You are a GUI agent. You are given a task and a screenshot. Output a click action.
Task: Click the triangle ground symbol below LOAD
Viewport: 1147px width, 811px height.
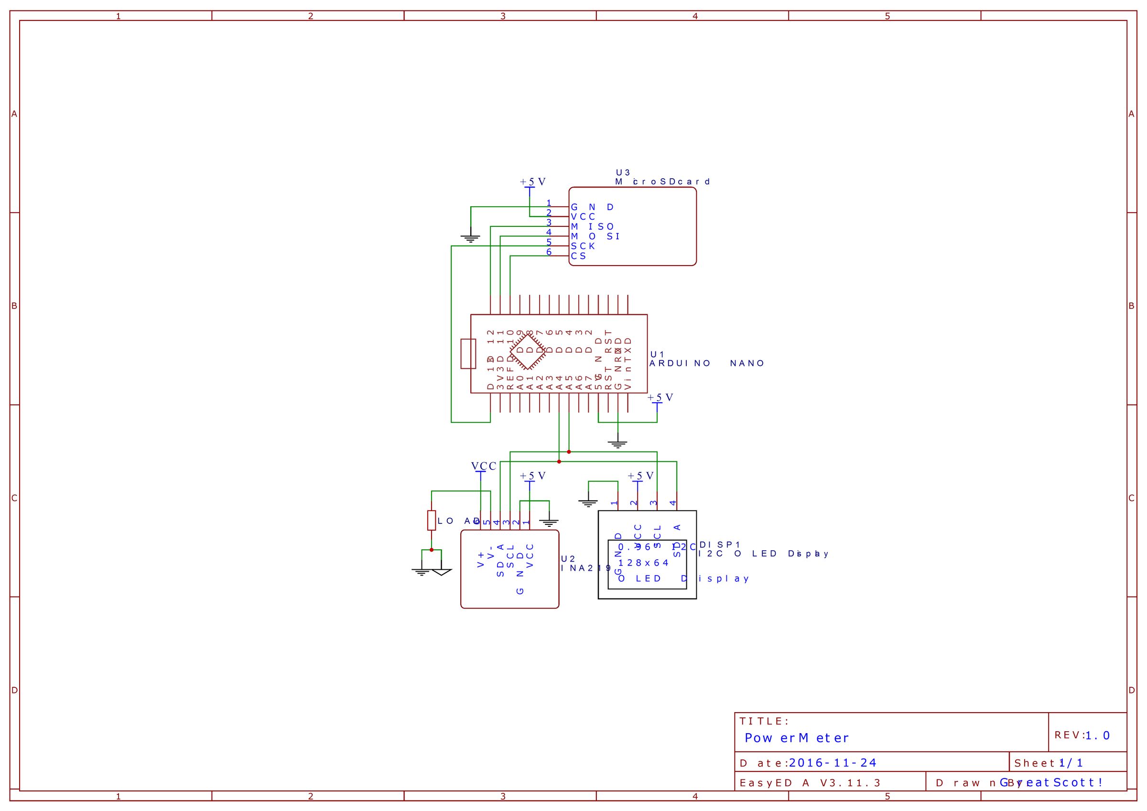(442, 571)
